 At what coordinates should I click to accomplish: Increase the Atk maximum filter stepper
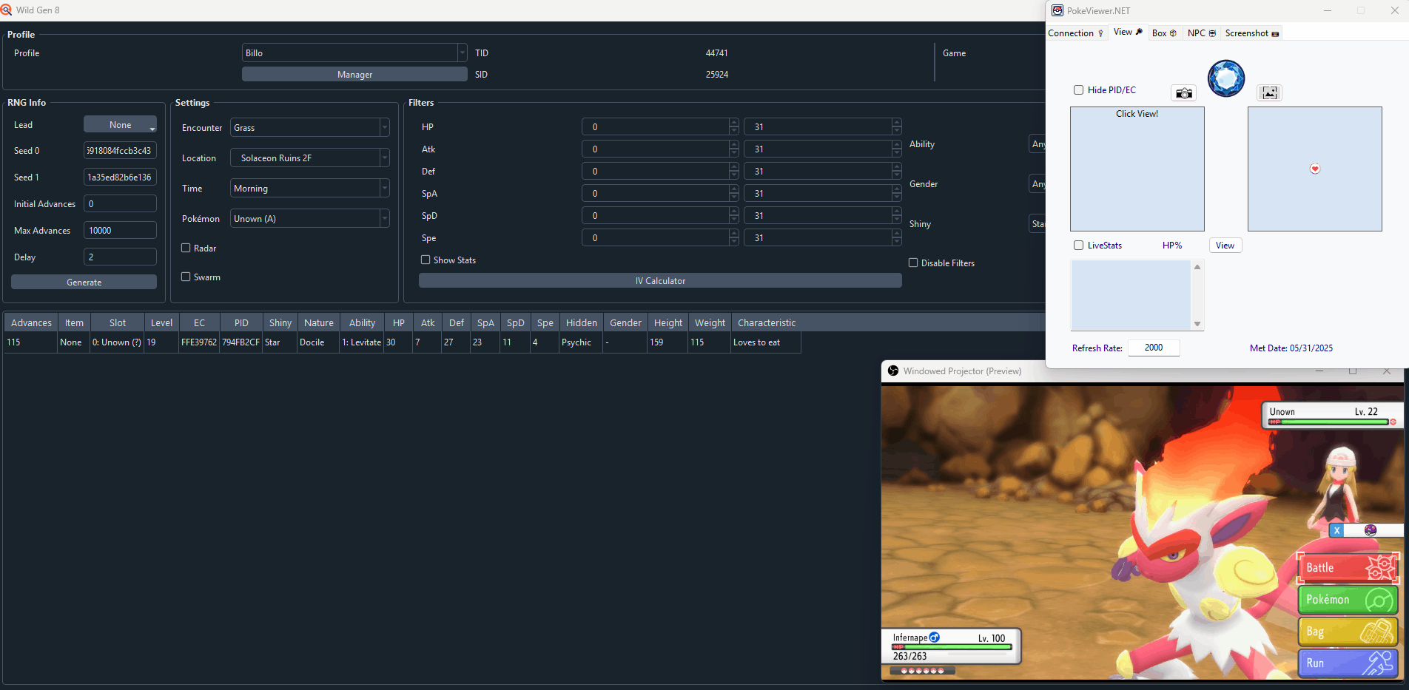point(897,145)
